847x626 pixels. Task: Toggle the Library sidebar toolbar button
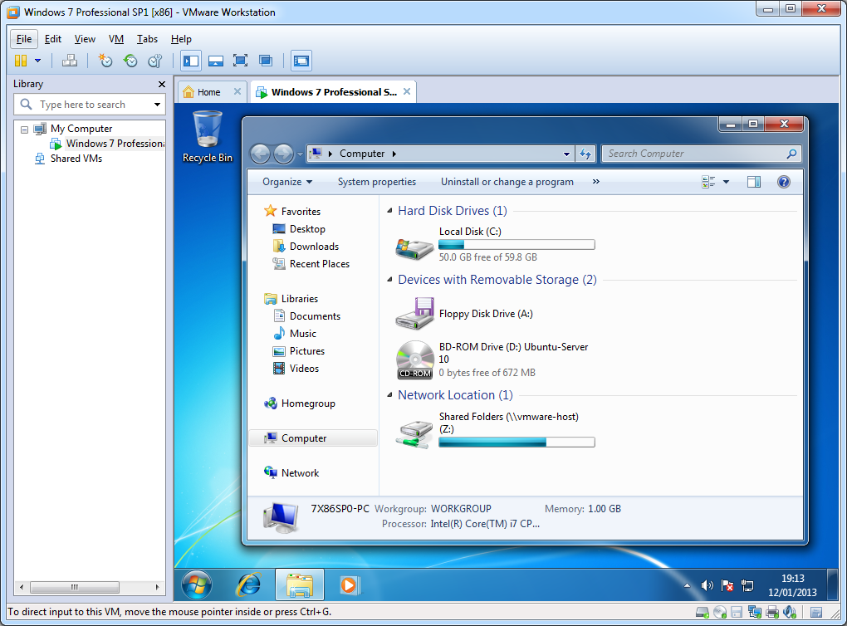[x=191, y=61]
